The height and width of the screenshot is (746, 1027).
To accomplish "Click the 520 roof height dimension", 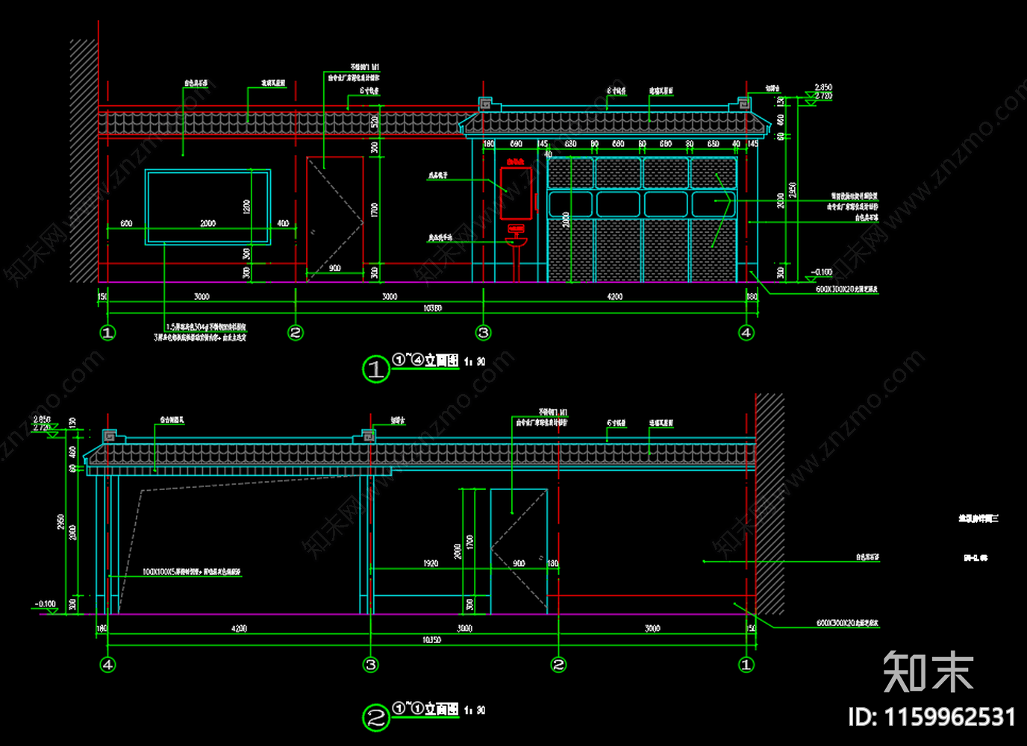I will (x=374, y=121).
